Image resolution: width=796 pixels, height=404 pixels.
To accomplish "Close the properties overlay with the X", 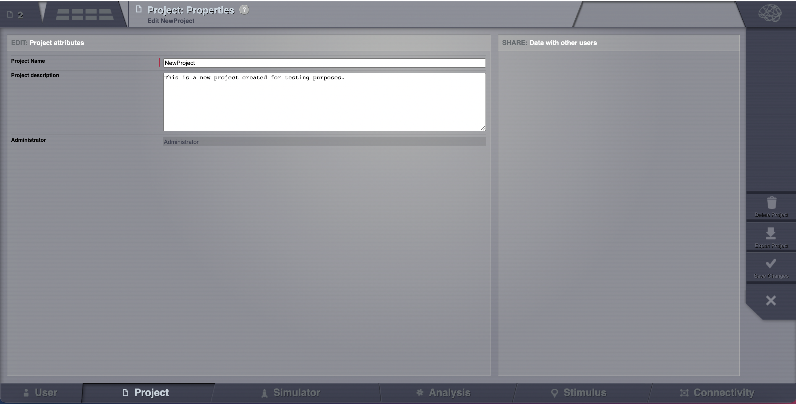I will tap(771, 301).
